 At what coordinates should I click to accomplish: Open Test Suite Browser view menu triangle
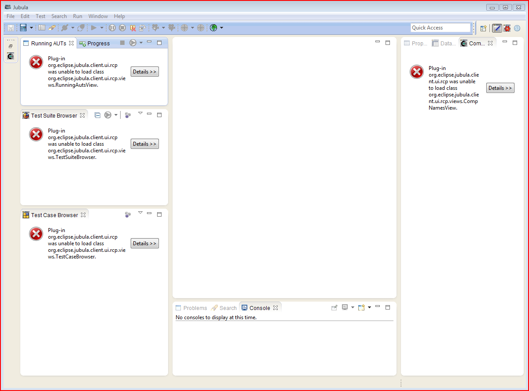pos(140,113)
